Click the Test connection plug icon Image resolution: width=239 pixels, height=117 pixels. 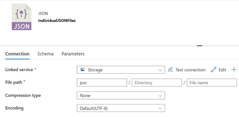[170, 70]
